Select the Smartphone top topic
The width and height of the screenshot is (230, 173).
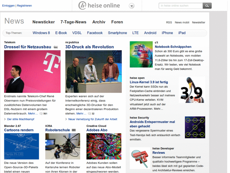click(x=117, y=33)
